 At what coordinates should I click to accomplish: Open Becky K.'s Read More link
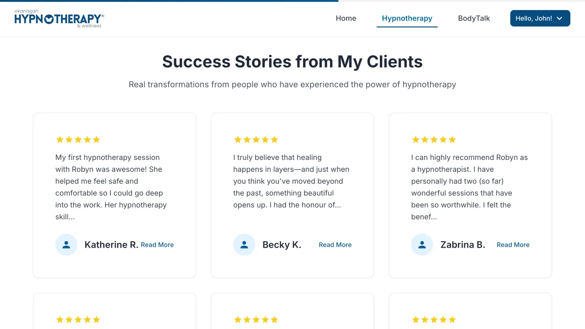[335, 244]
